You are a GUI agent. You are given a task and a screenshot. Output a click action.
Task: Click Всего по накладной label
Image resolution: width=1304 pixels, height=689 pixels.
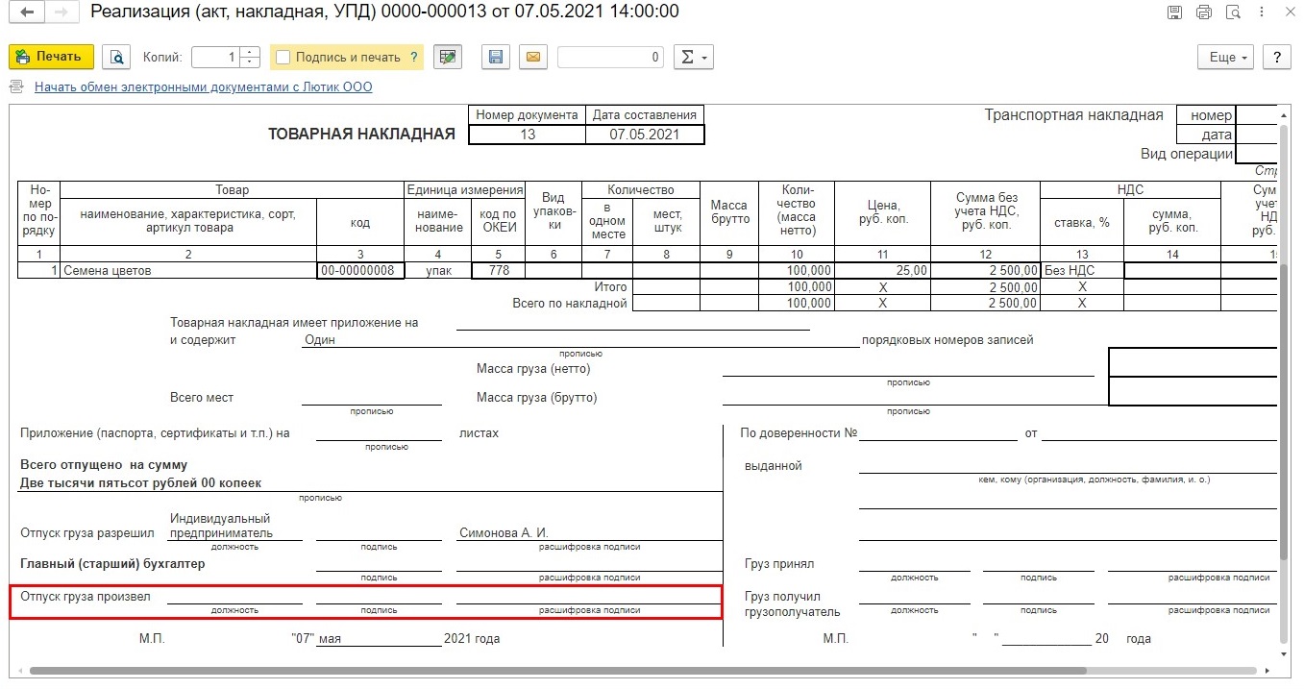click(570, 304)
